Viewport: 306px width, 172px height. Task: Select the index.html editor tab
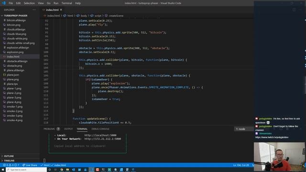52,10
